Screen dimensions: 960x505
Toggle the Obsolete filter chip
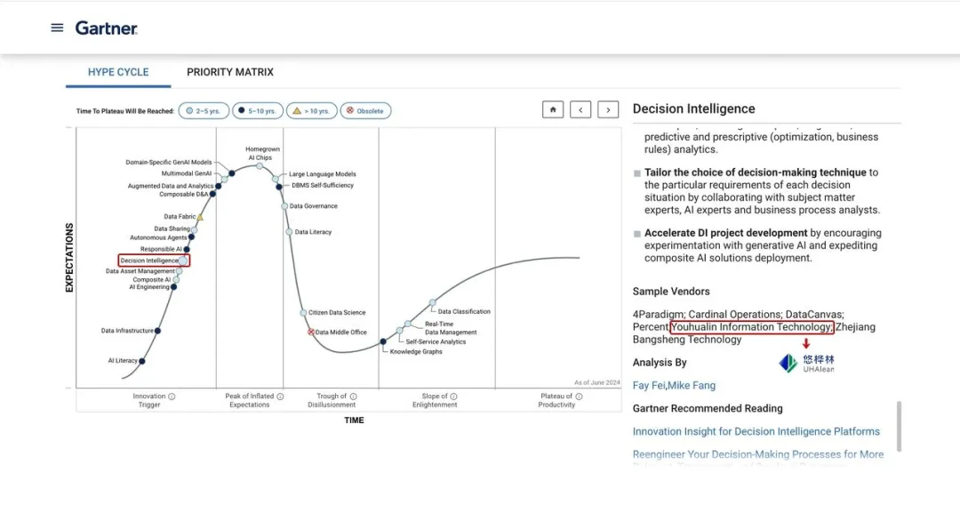pos(365,111)
